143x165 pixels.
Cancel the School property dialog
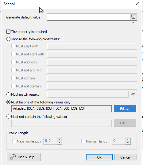point(126,157)
